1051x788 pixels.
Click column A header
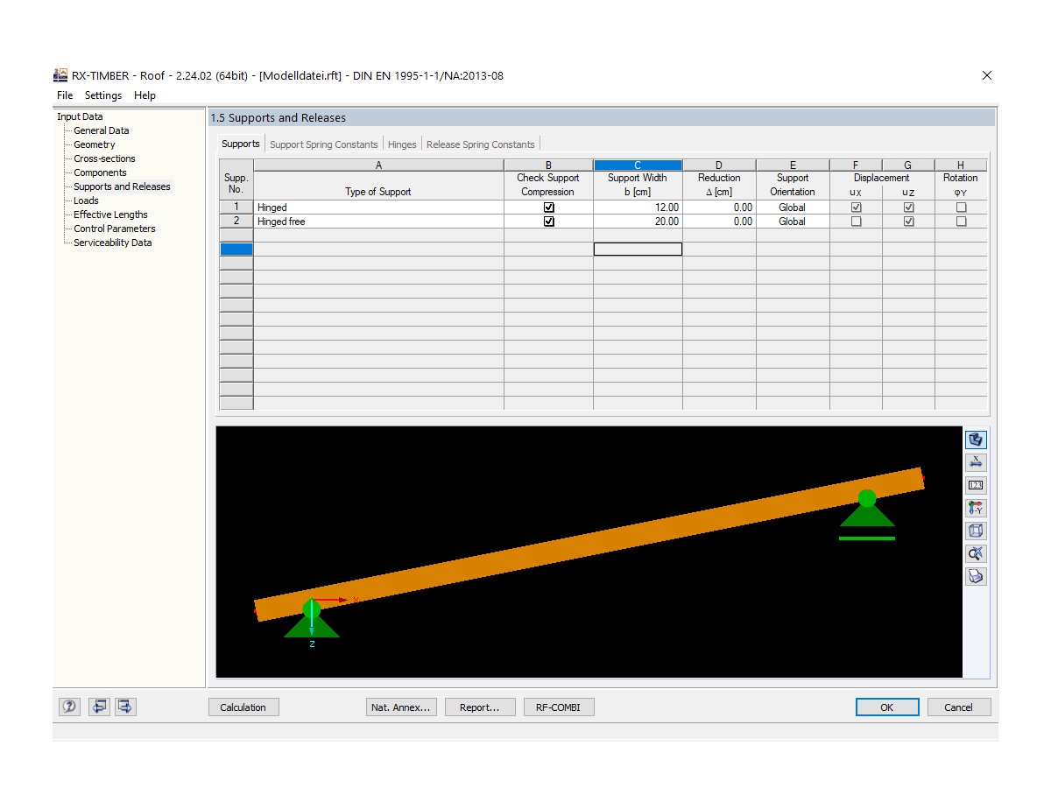(378, 165)
